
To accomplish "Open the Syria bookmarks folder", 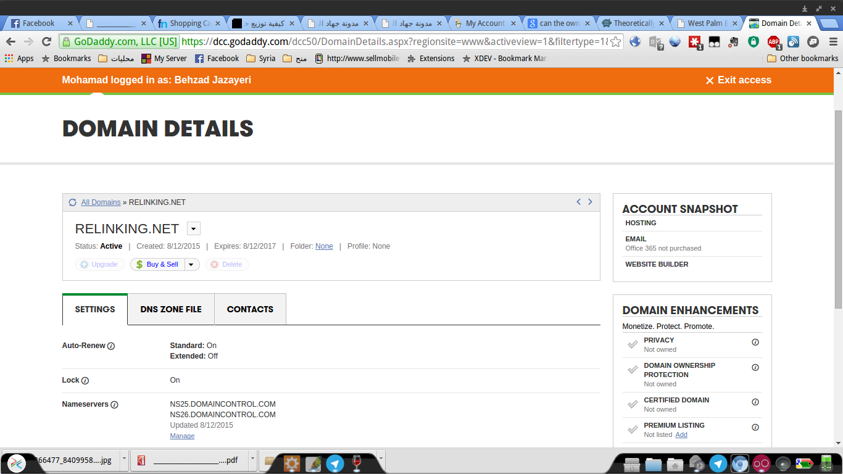I will (x=260, y=59).
